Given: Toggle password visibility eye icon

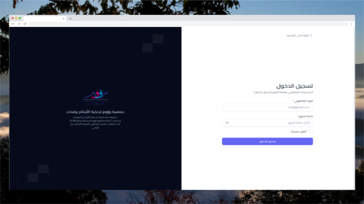Looking at the screenshot, I should [x=227, y=123].
